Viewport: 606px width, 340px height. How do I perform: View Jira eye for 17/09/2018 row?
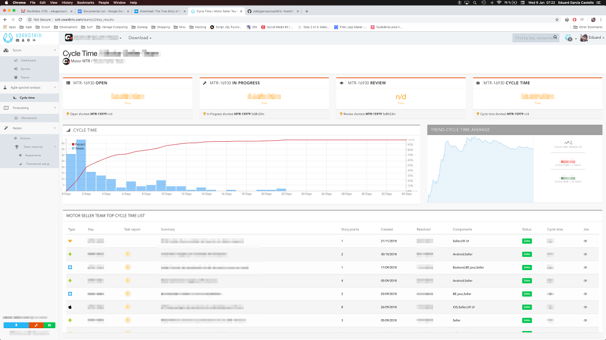585,267
